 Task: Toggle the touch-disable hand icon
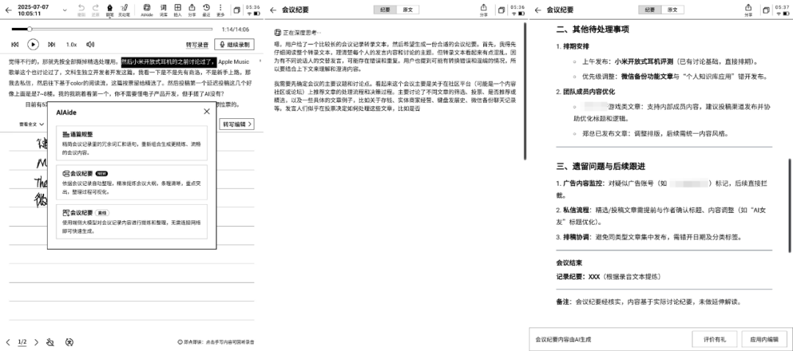click(x=50, y=342)
